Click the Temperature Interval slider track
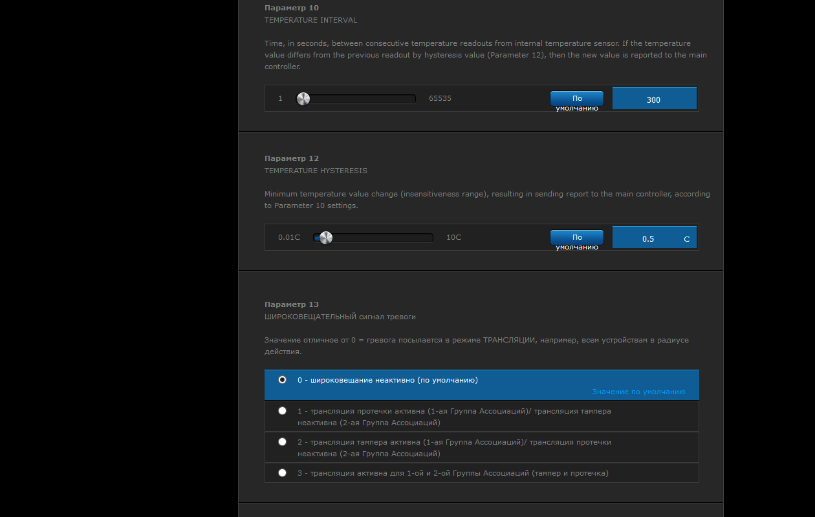Viewport: 815px width, 517px height. coord(356,99)
